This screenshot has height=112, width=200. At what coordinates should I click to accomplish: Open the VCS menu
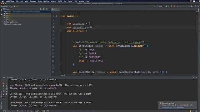tap(75, 1)
